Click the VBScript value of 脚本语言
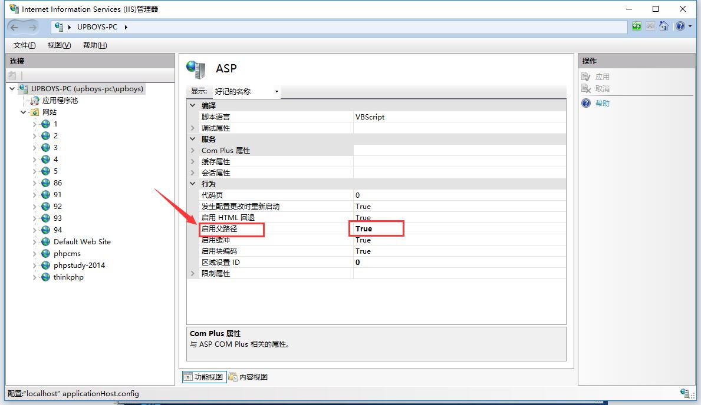Screen dimensions: 701x405 [370, 117]
